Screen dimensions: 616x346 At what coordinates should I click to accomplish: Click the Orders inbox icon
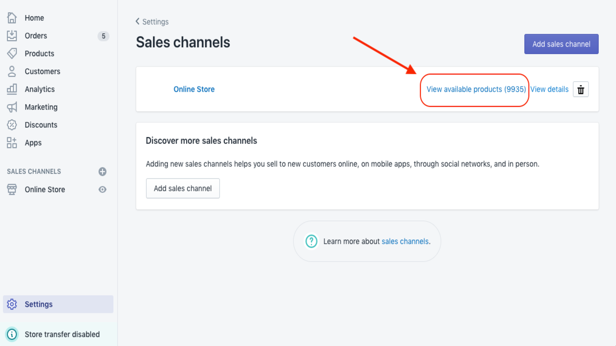12,36
